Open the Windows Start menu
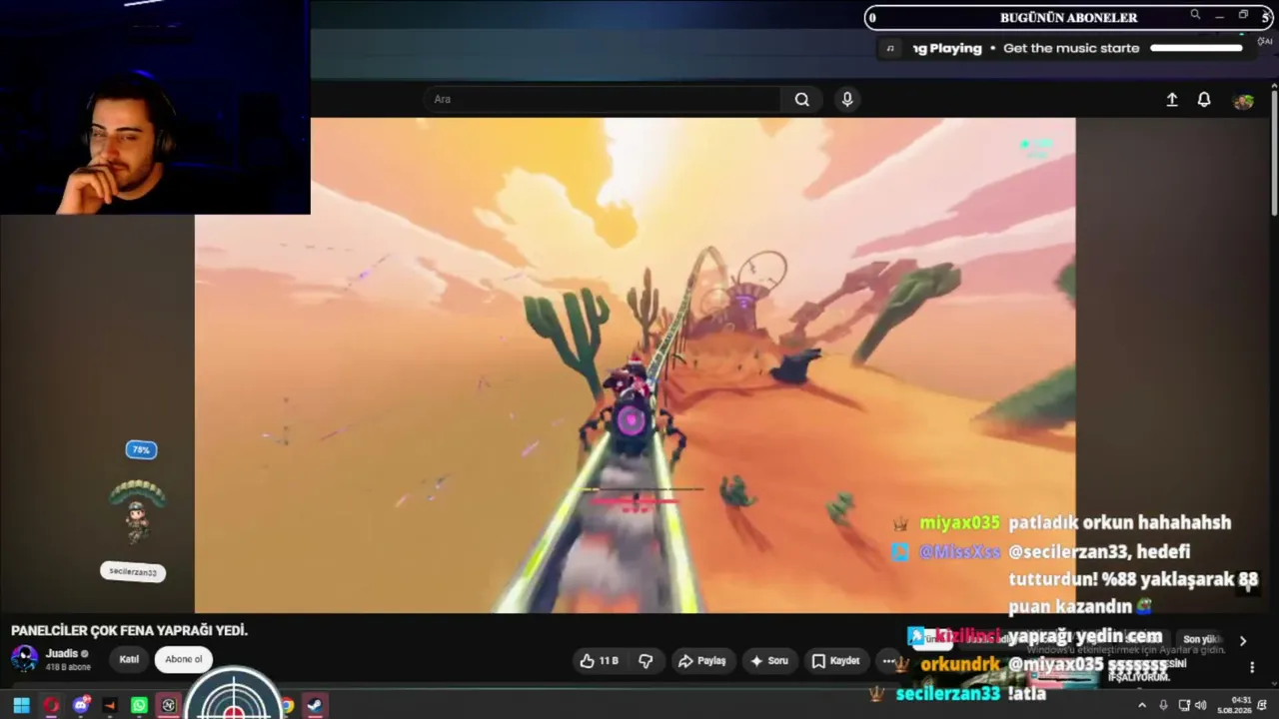Viewport: 1279px width, 719px height. (x=21, y=705)
